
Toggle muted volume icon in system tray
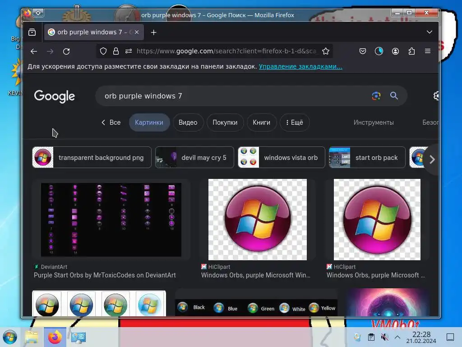384,337
